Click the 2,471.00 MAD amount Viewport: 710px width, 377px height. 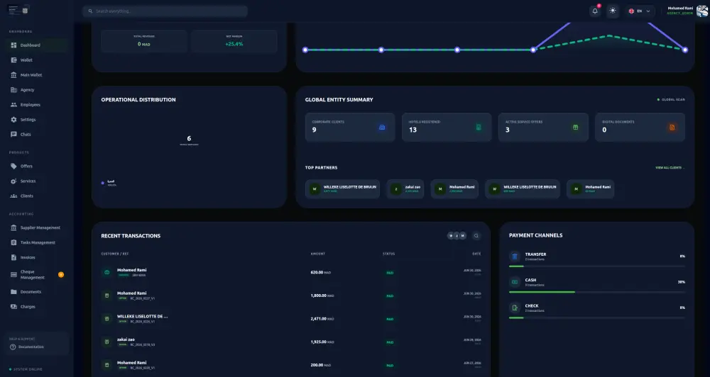click(x=322, y=319)
